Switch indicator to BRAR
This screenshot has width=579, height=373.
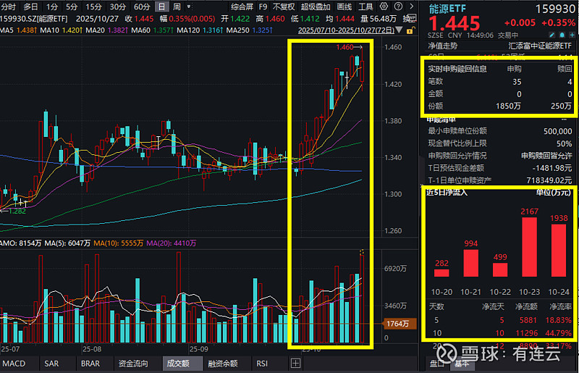tap(90, 364)
